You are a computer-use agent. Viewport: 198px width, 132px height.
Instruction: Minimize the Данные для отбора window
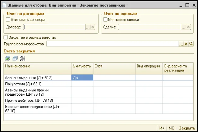click(181, 5)
